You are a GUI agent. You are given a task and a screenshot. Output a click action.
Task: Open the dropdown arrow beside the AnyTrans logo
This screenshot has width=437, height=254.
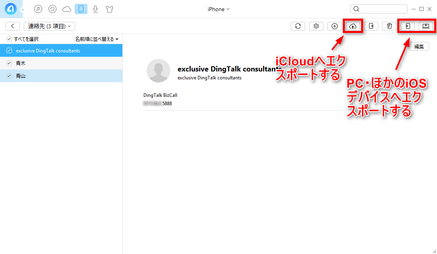(x=22, y=10)
